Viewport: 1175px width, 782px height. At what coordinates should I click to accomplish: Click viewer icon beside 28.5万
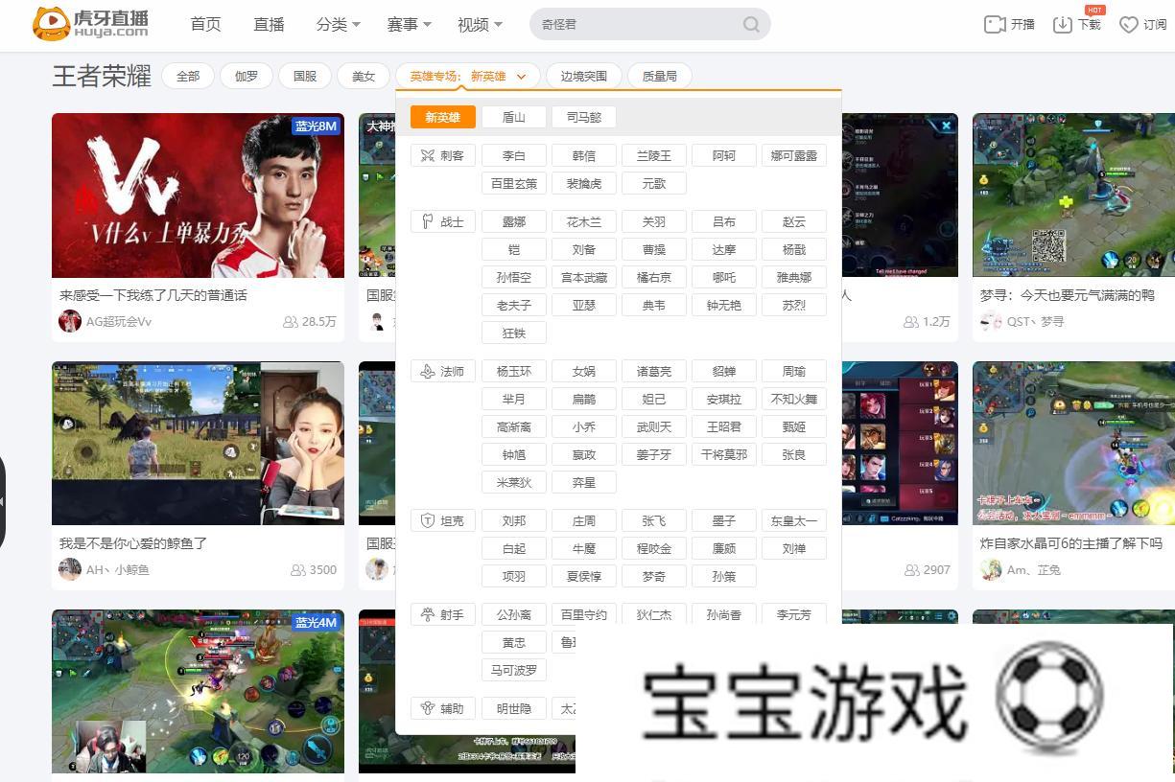290,322
